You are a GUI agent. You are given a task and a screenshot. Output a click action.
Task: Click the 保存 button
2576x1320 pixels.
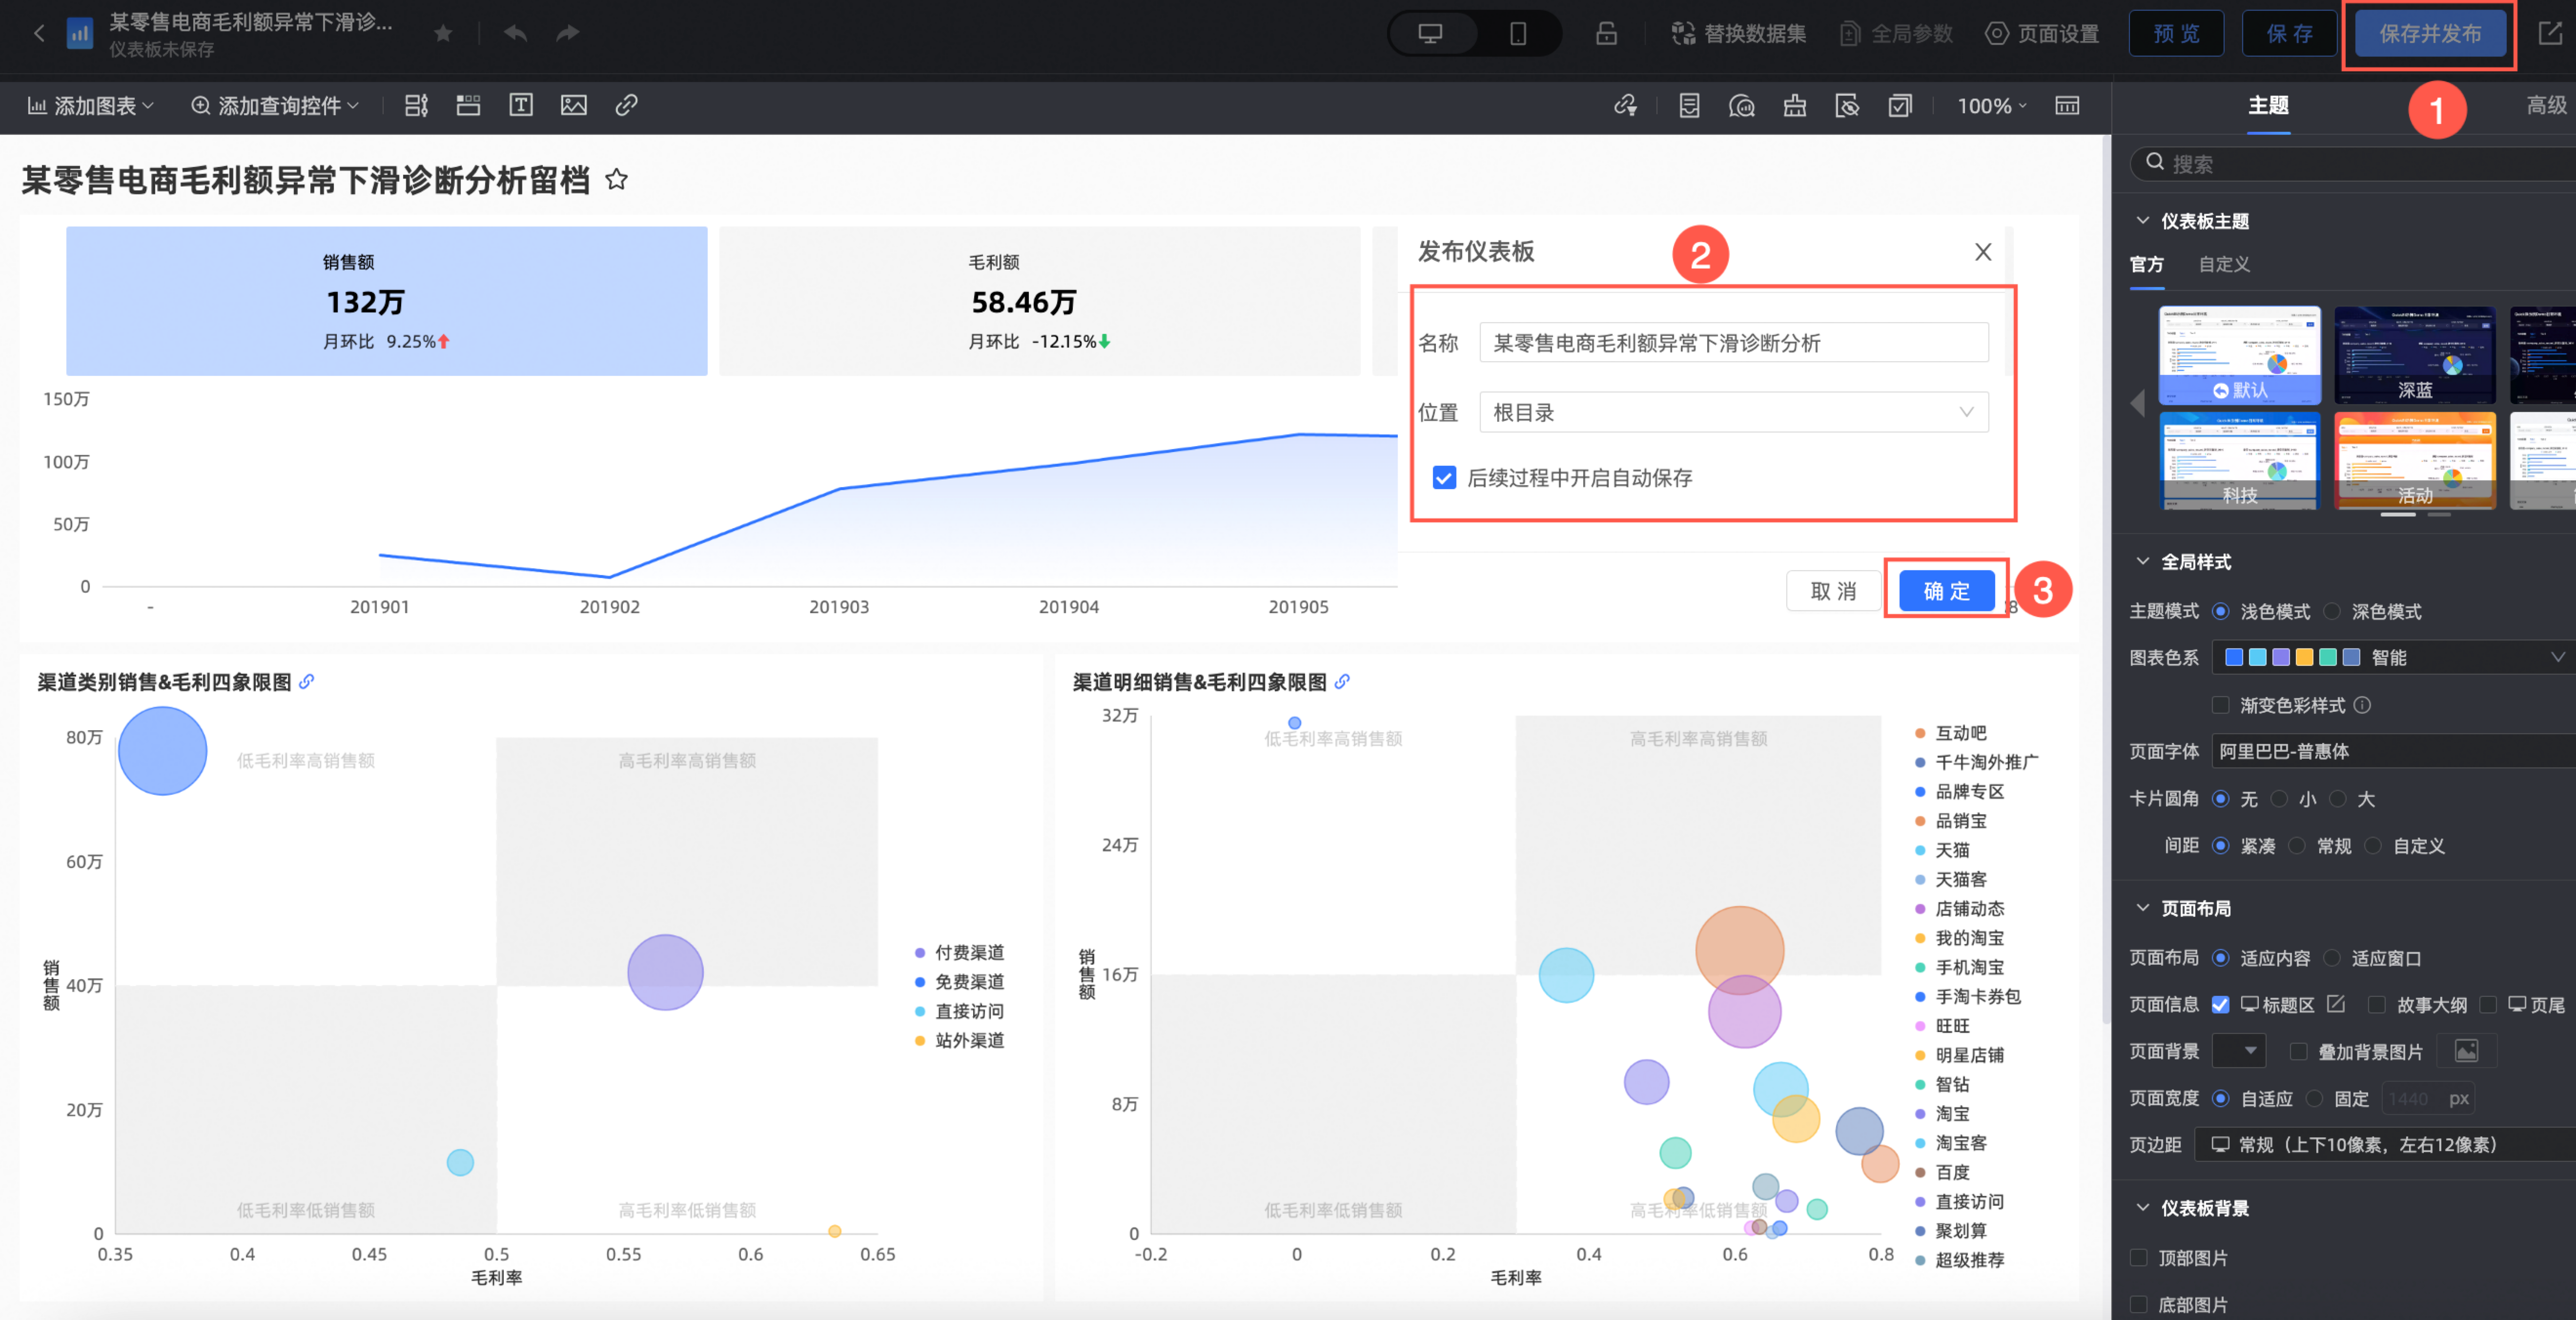2289,34
